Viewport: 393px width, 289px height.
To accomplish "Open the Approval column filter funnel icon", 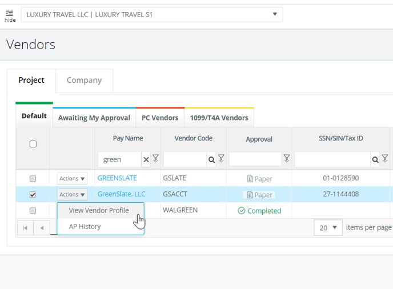I will (287, 158).
